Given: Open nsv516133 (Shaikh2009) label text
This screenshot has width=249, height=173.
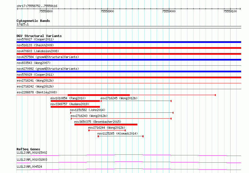Looking at the screenshot, I should (35, 45).
